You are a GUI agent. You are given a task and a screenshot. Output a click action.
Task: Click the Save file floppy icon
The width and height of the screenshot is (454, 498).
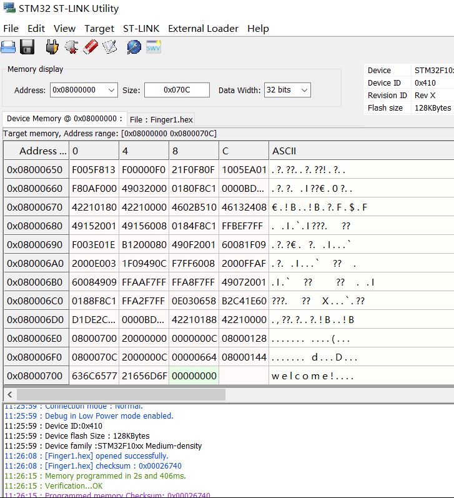(x=27, y=47)
